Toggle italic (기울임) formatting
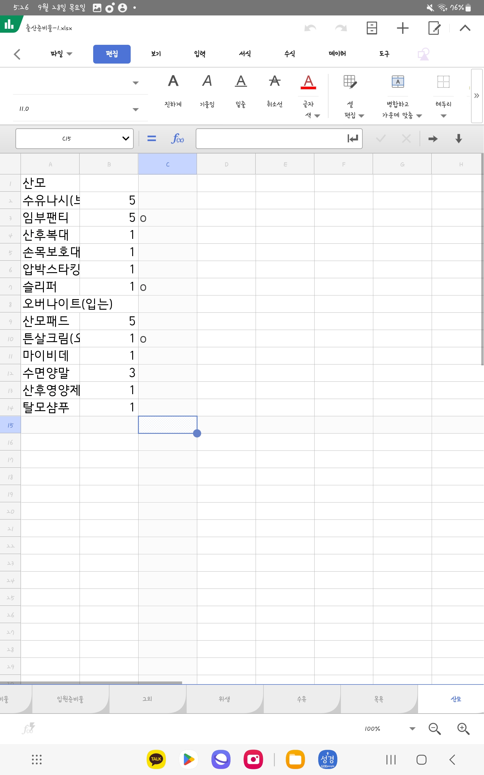Viewport: 484px width, 775px height. point(207,82)
